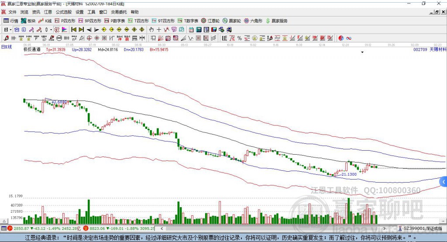
Task: Switch to K线 chart view
Action: point(45,21)
